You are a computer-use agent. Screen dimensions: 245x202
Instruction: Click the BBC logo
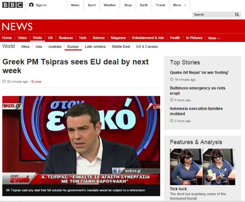point(12,5)
